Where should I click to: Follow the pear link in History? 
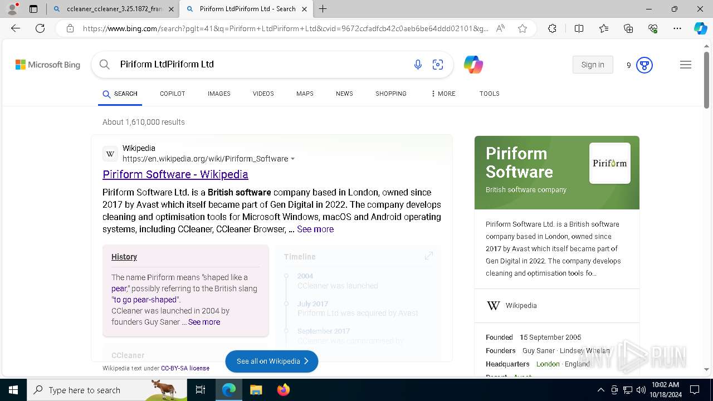(x=119, y=288)
